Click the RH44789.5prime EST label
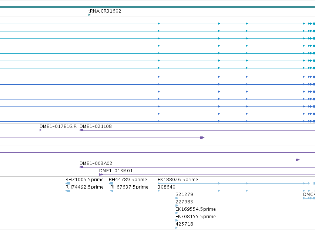This screenshot has height=230, width=315. [128, 180]
